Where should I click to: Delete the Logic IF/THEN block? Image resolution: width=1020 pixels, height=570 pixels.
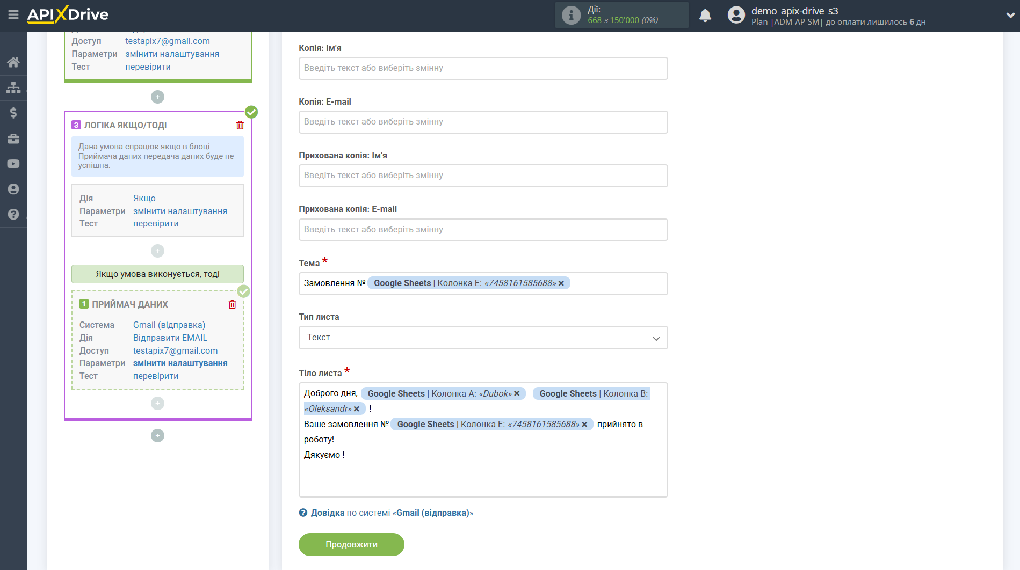(240, 125)
